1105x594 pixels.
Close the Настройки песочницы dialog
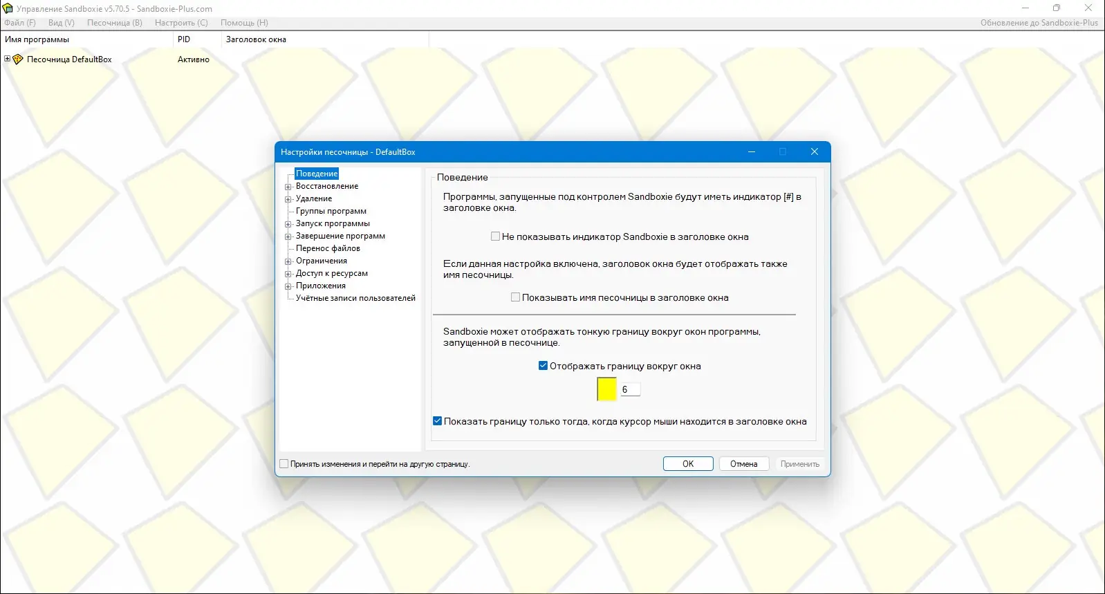tap(815, 151)
